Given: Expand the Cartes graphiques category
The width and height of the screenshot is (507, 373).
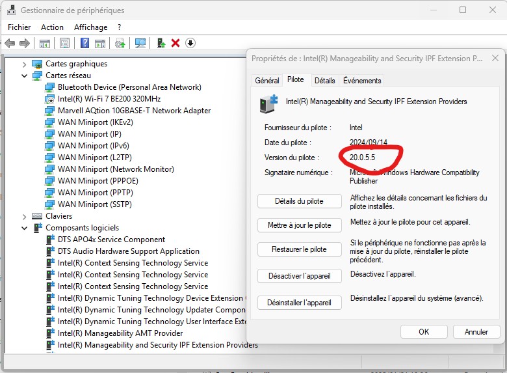Looking at the screenshot, I should (x=24, y=64).
